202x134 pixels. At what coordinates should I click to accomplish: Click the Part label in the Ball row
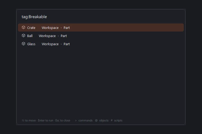(x=64, y=36)
